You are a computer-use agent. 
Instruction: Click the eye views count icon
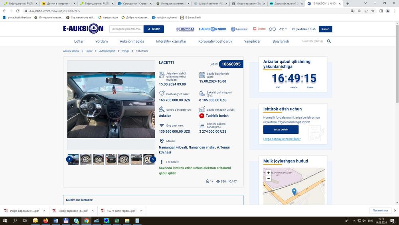point(218,181)
